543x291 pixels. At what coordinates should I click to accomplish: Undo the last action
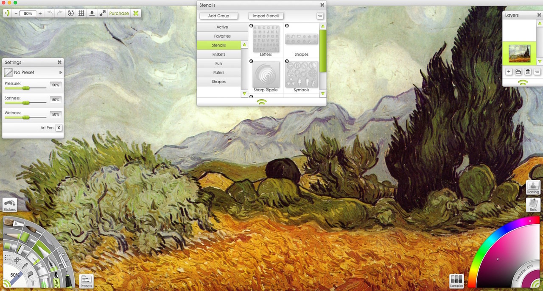point(50,13)
